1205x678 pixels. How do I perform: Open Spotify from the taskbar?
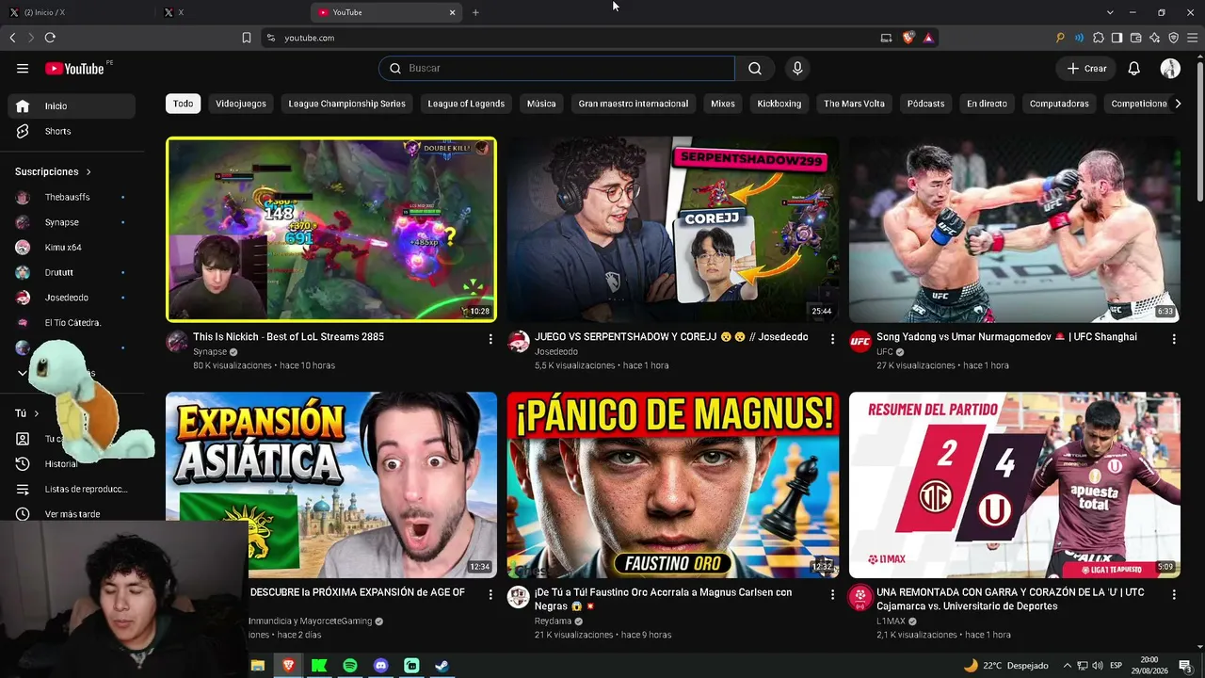tap(350, 666)
